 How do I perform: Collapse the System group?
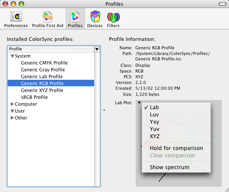pos(12,56)
